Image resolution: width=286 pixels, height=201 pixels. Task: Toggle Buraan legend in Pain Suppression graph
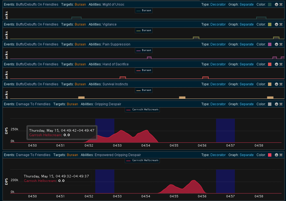coord(144,50)
